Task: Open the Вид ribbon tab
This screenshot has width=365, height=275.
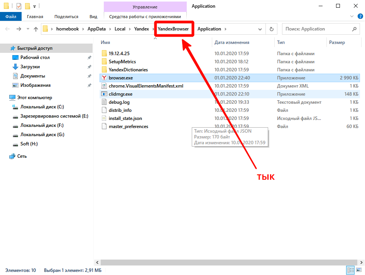Action: [x=93, y=17]
